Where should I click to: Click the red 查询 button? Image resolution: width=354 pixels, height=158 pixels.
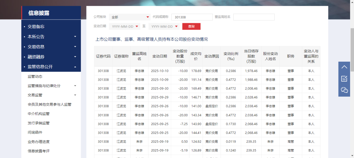[x=191, y=26]
